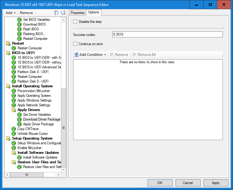This screenshot has height=190, width=233.
Task: Enable the Disable this step checkbox
Action: [x=75, y=22]
